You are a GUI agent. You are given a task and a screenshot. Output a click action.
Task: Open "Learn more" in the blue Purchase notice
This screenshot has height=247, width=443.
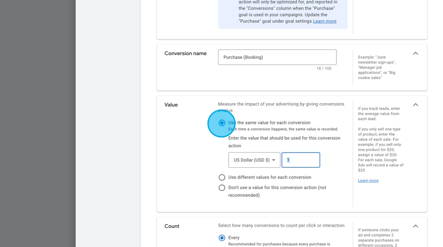click(x=325, y=21)
